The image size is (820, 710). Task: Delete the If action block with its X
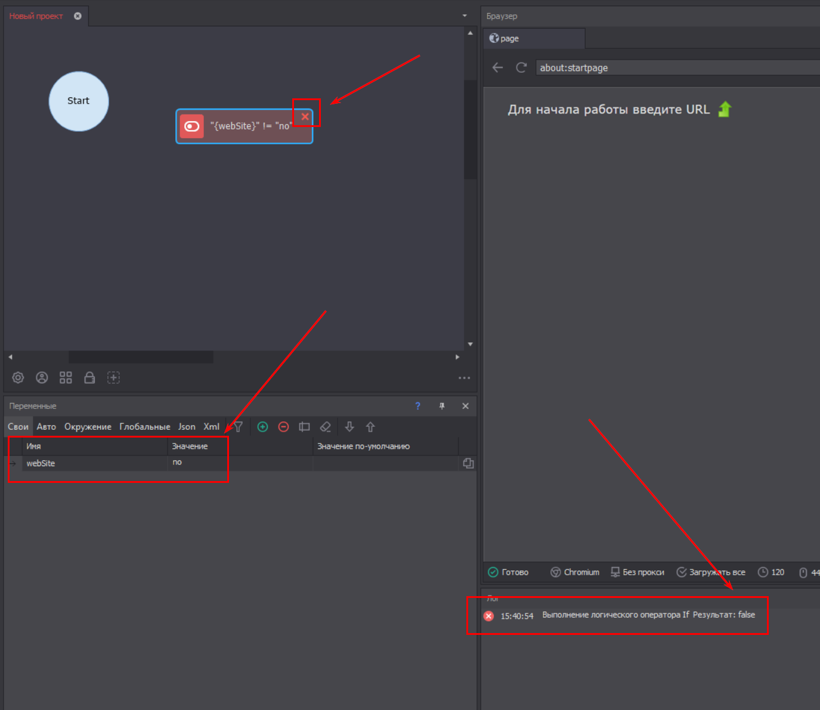[x=305, y=117]
